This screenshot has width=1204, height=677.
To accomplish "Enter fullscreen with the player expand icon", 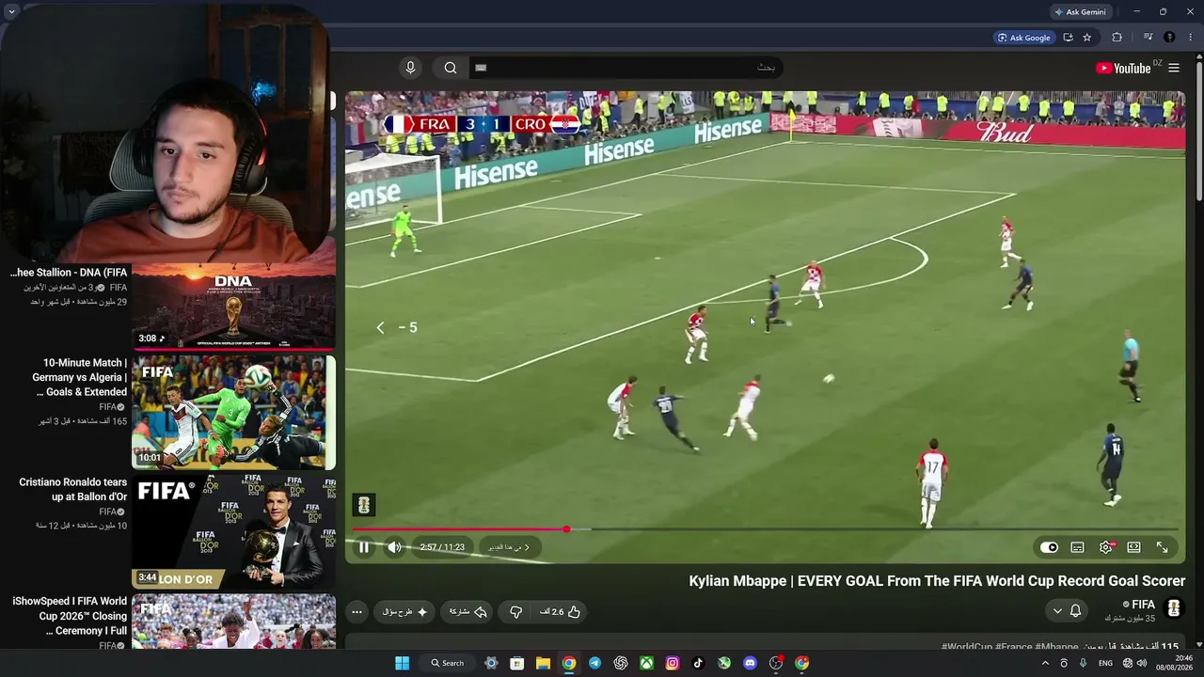I will pos(1163,547).
